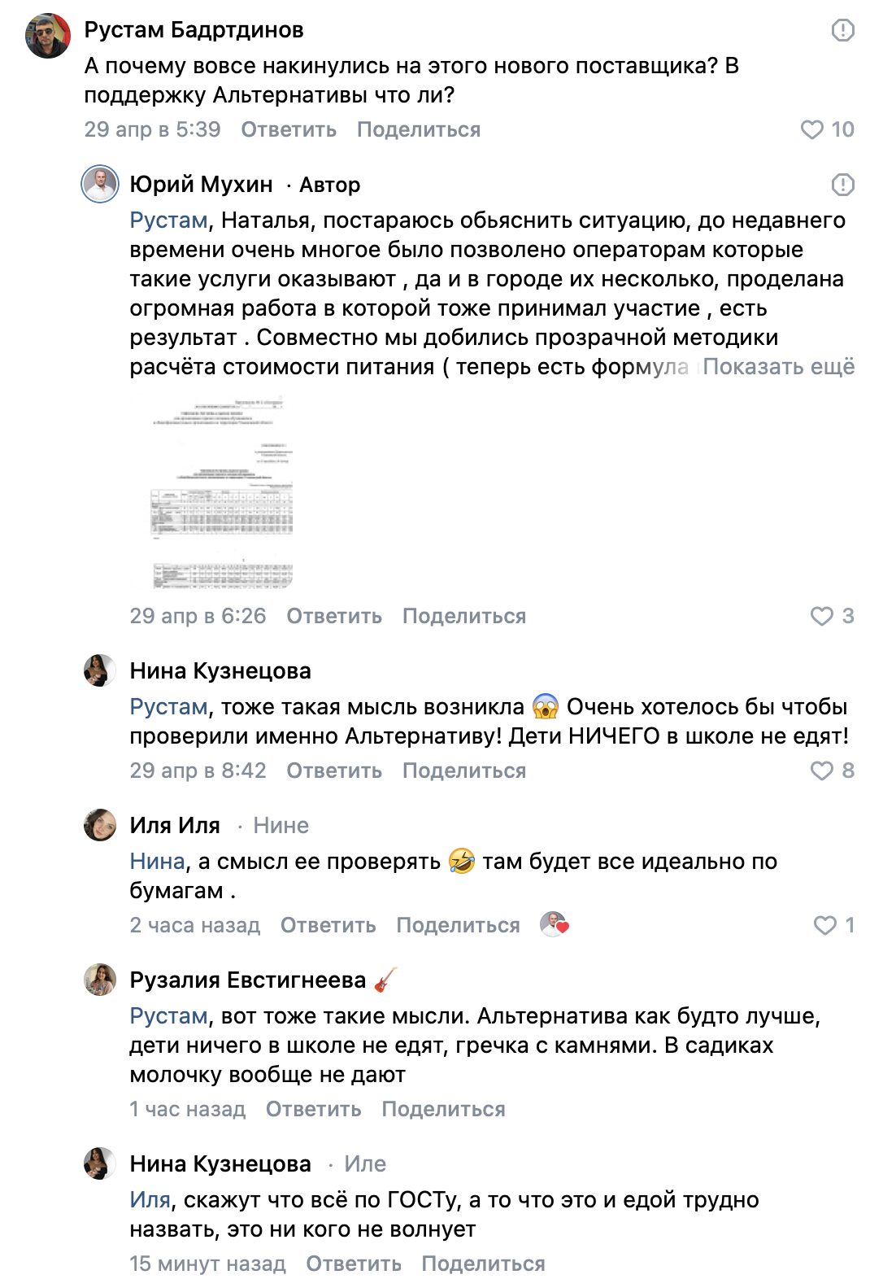Like Юрий Мухин's reply with 3 likes
The height and width of the screenshot is (1279, 883).
click(822, 616)
